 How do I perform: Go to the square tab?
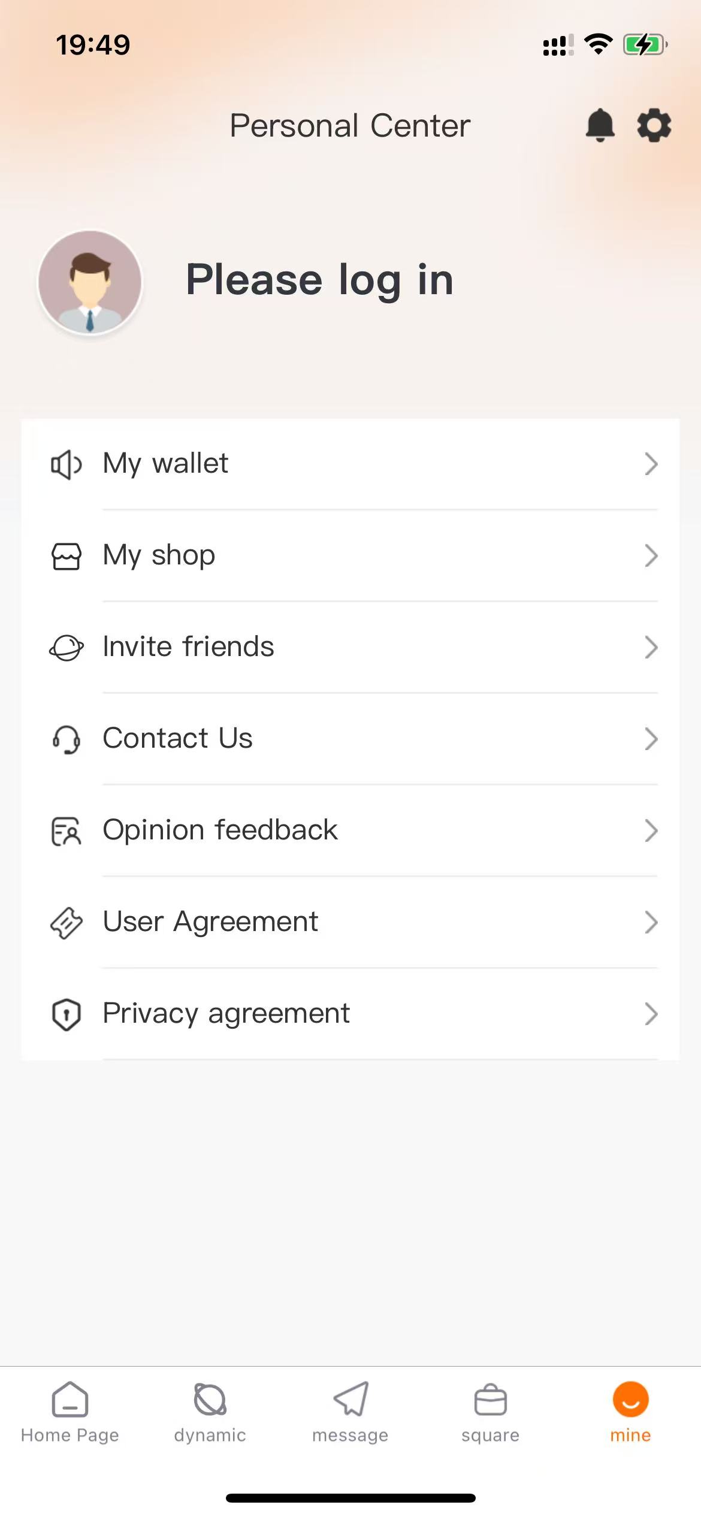[x=491, y=1413]
